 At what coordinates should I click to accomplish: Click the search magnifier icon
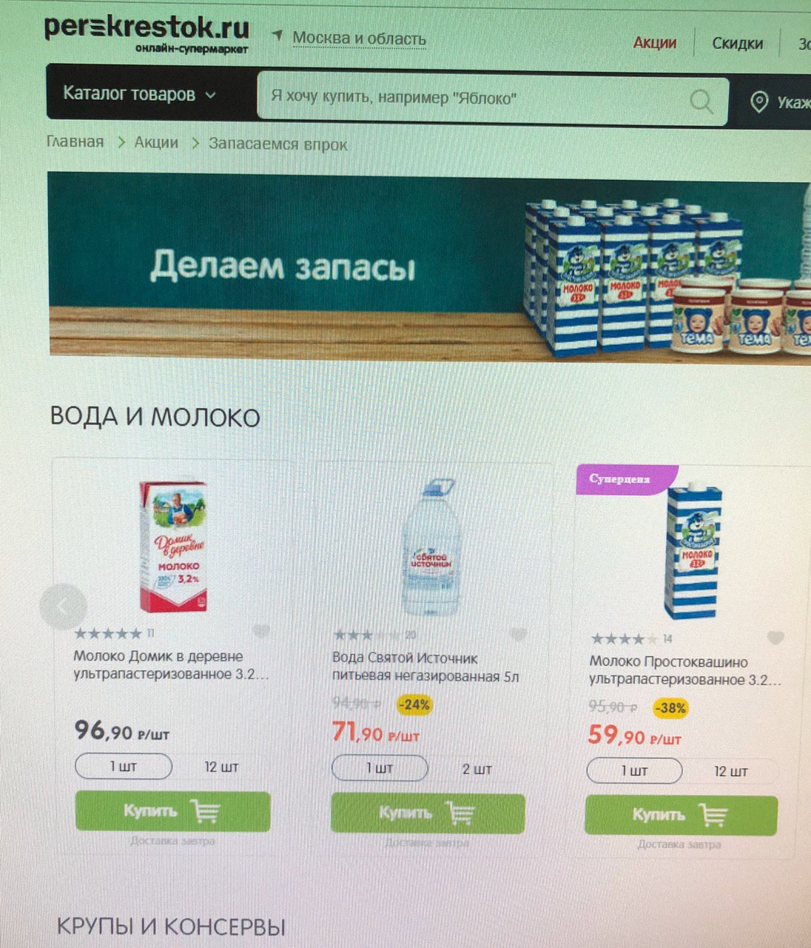pyautogui.click(x=701, y=100)
